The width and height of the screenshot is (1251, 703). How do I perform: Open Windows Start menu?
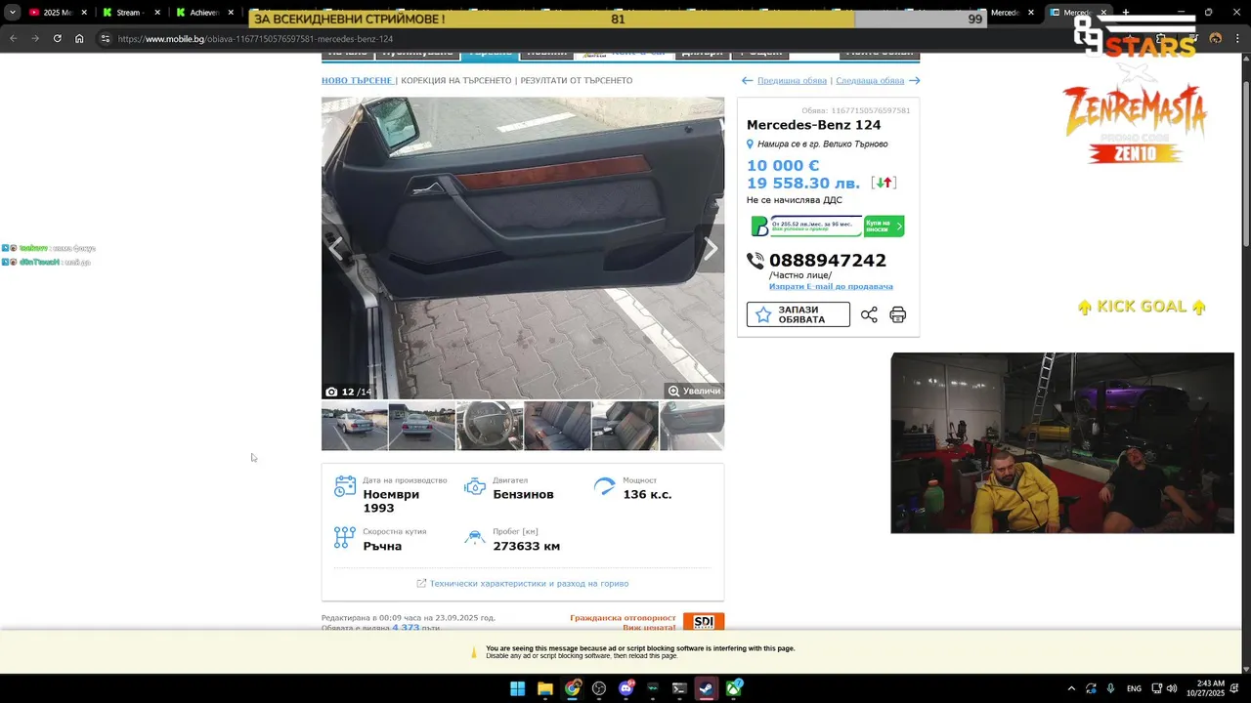click(x=517, y=688)
